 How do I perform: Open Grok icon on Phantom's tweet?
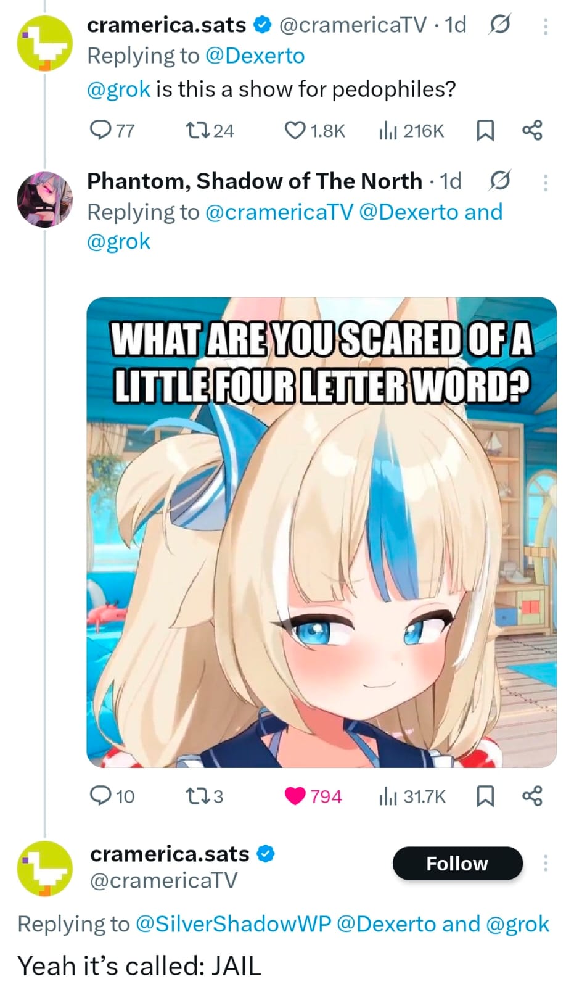pyautogui.click(x=499, y=181)
